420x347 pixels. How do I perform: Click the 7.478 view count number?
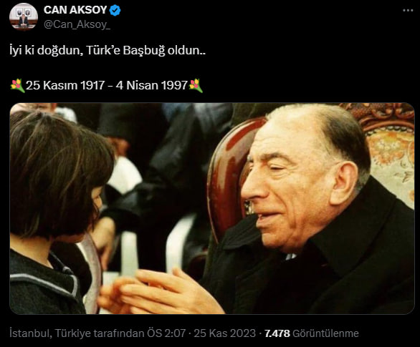pos(277,333)
